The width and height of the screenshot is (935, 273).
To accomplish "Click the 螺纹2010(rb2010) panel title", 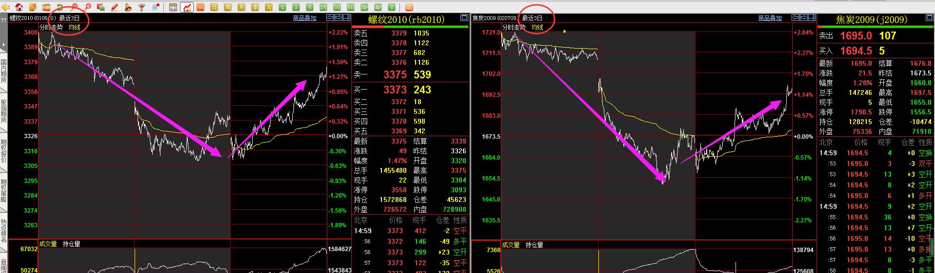I will (x=406, y=19).
